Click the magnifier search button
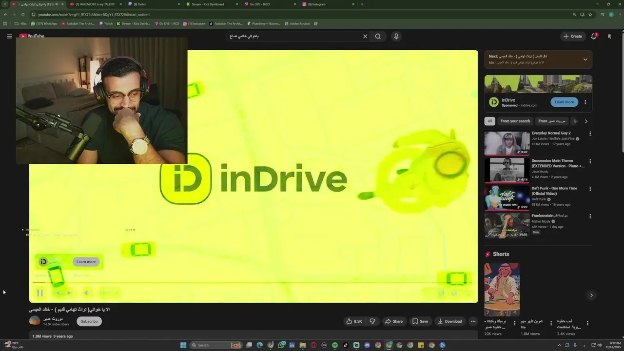Viewport: 624px width, 351px height. point(378,36)
